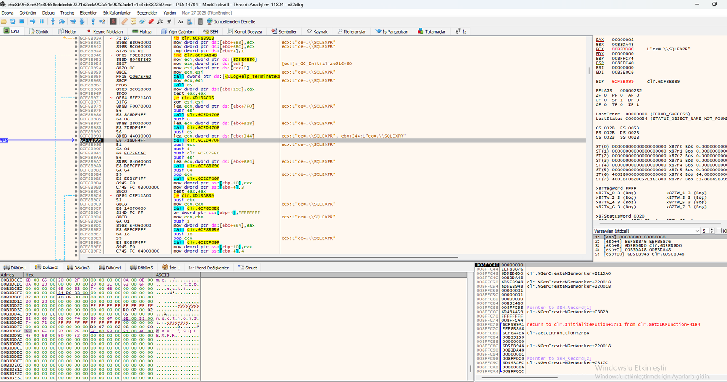727x382 pixels.
Task: Show labels with the tag icon
Action: click(x=142, y=21)
